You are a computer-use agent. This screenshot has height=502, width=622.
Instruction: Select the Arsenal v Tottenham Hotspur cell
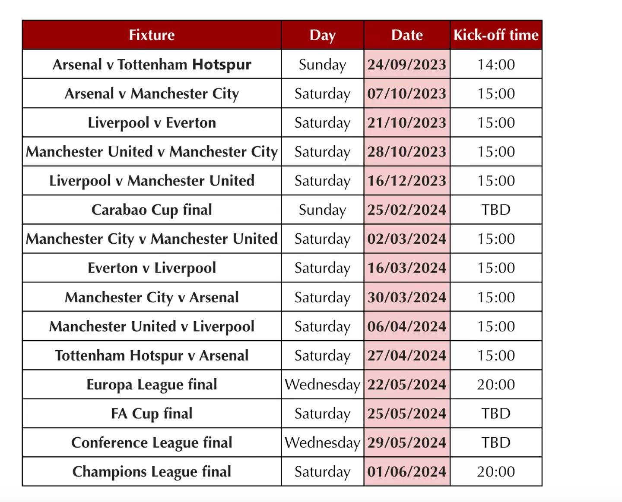tap(152, 64)
